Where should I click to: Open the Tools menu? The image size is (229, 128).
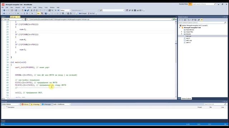coord(46,7)
